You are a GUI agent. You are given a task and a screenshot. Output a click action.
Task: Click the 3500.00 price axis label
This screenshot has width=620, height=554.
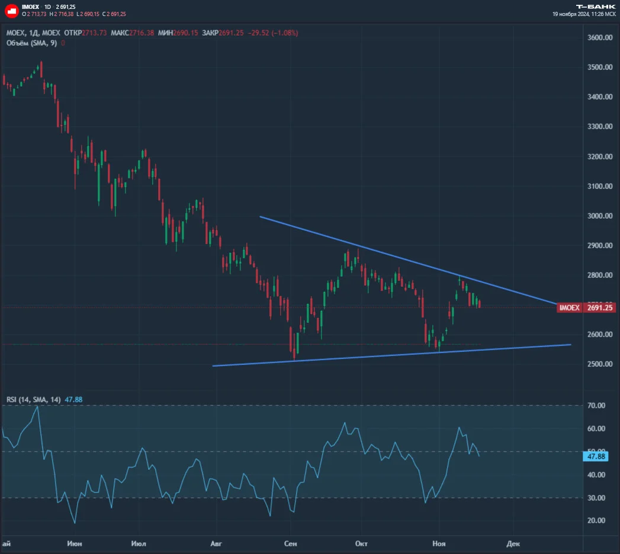click(x=600, y=68)
